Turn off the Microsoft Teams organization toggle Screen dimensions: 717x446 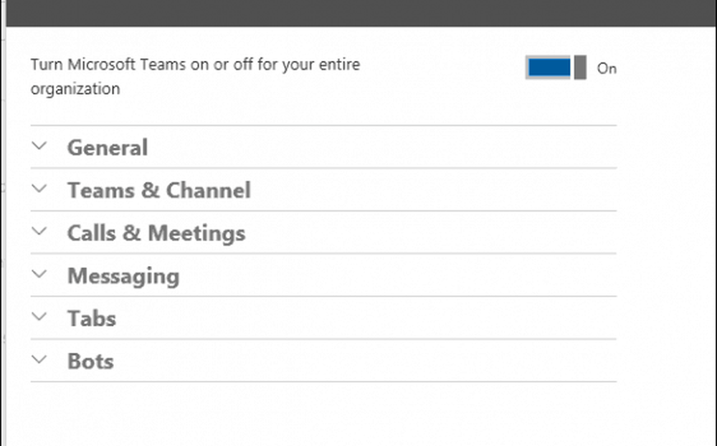click(556, 68)
